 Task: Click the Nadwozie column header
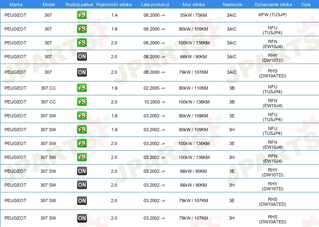pos(233,4)
